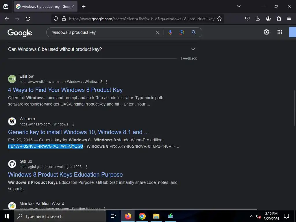This screenshot has height=222, width=296.
Task: Open 'Windows 8 Product Keys Education Purpose' link
Action: (65, 175)
